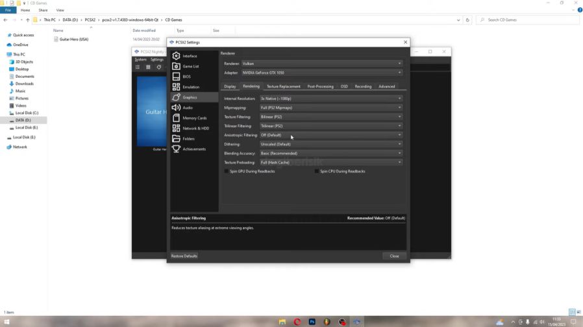Open the View ribbon tab in Explorer
Image resolution: width=583 pixels, height=327 pixels.
(60, 10)
